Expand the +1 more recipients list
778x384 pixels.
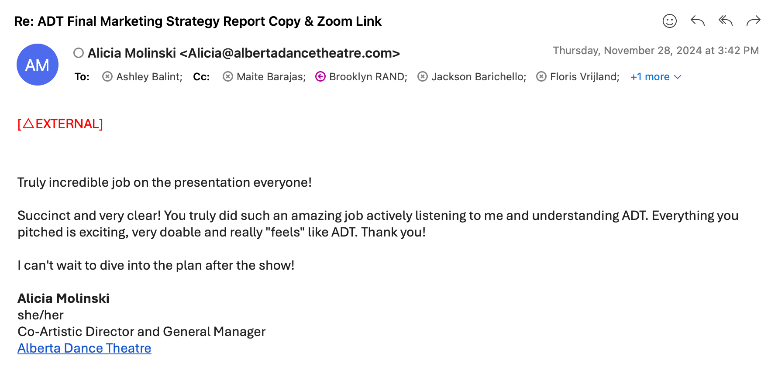(x=650, y=77)
